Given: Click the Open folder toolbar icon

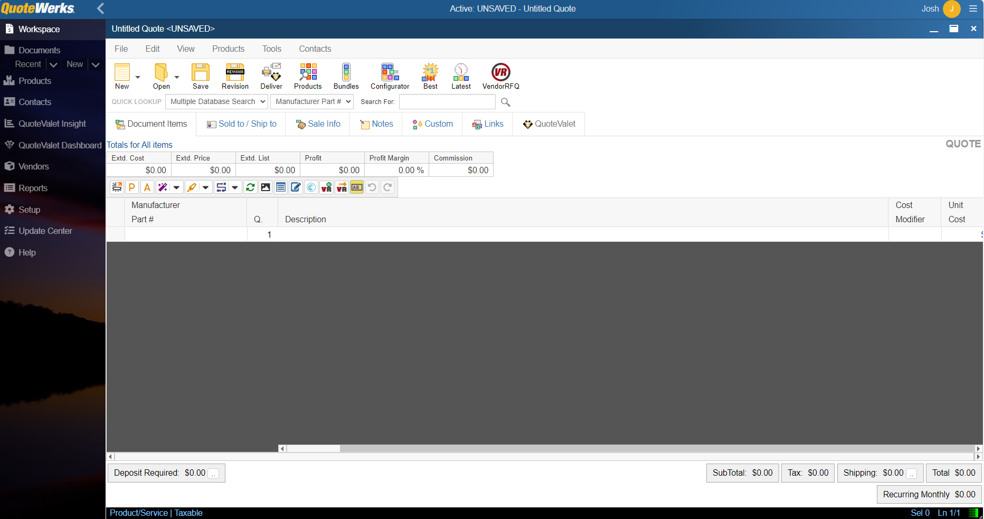Looking at the screenshot, I should coord(161,76).
